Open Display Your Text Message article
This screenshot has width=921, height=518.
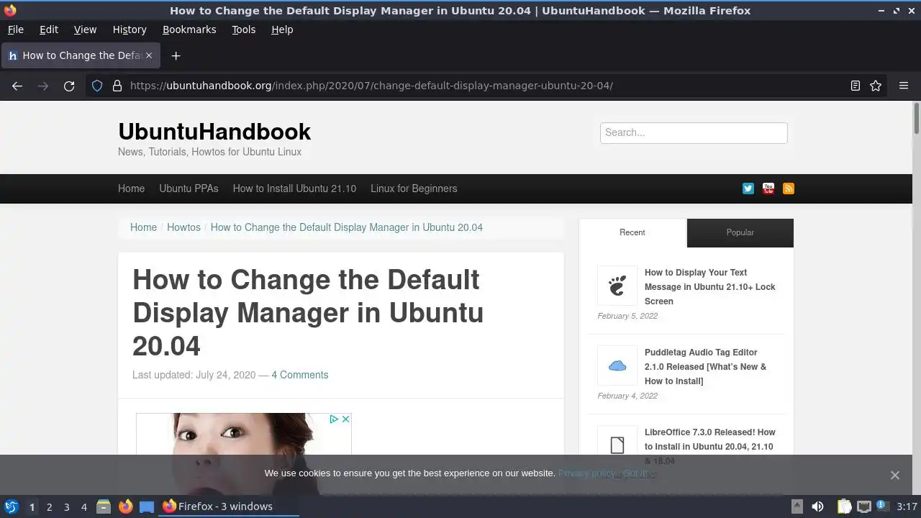point(710,287)
